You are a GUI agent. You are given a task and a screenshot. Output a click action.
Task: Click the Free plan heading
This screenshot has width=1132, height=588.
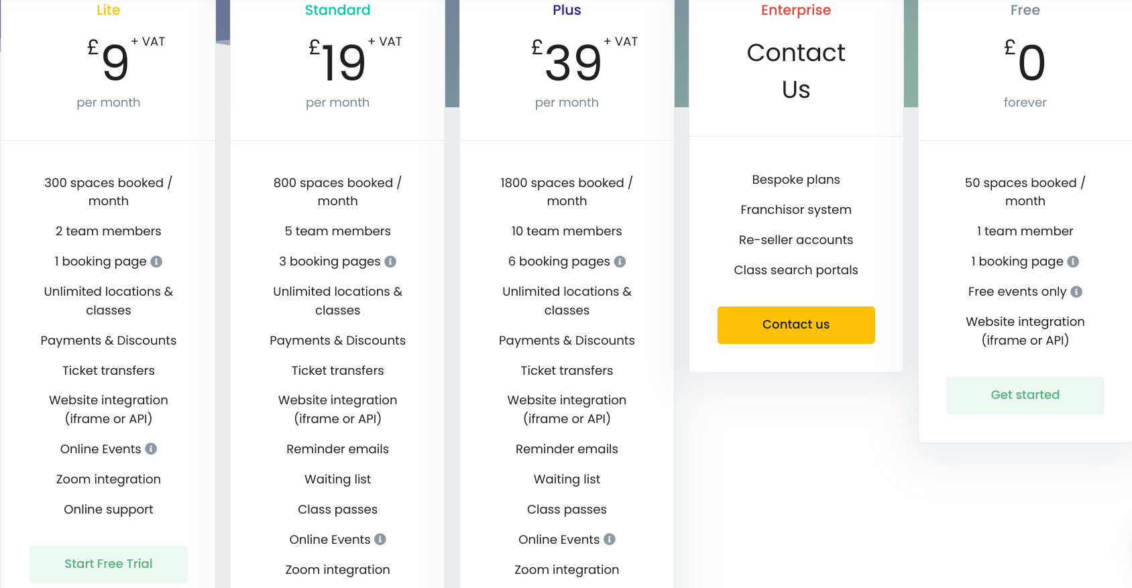pyautogui.click(x=1025, y=10)
